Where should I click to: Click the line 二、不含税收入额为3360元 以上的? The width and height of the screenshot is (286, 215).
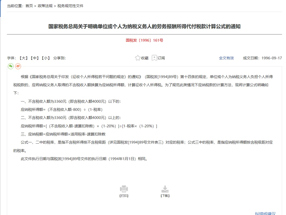pyautogui.click(x=71, y=118)
